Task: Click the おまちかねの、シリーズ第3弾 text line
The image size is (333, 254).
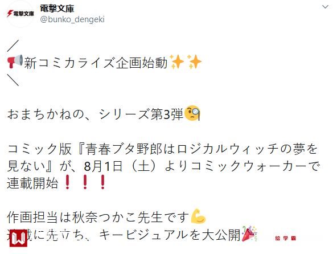Action: coord(95,114)
